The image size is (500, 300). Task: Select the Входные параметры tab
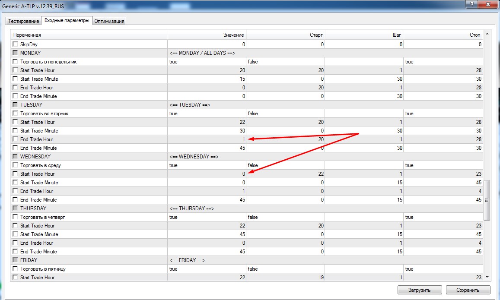67,20
